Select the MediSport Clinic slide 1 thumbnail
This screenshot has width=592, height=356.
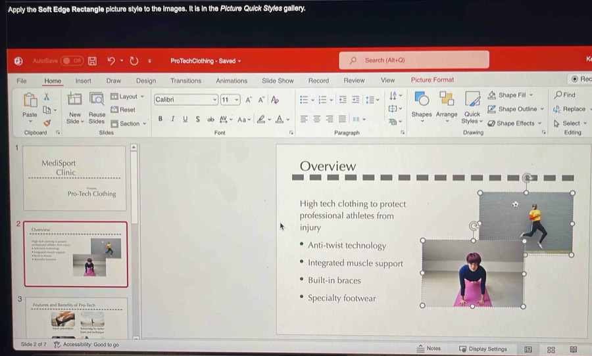75,178
